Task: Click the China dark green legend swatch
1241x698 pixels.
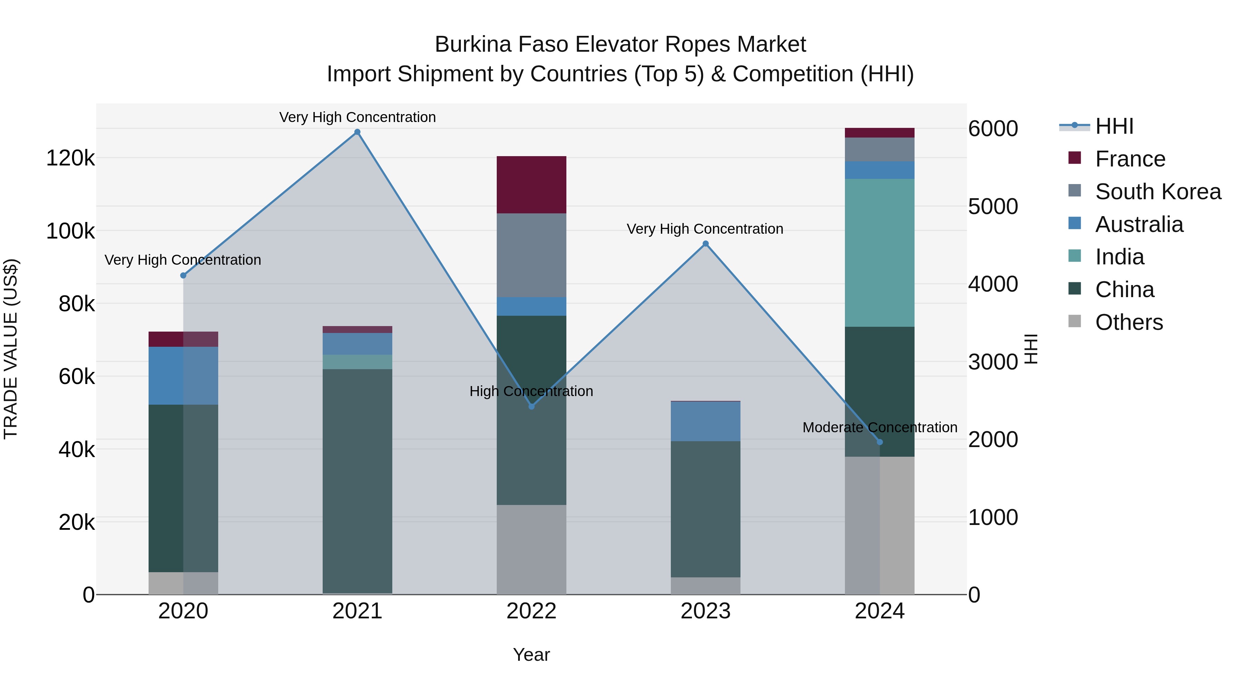Action: [1074, 289]
